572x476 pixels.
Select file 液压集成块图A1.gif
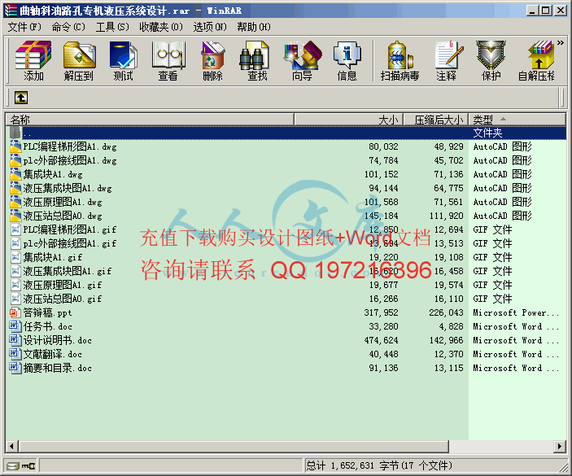pos(286,271)
